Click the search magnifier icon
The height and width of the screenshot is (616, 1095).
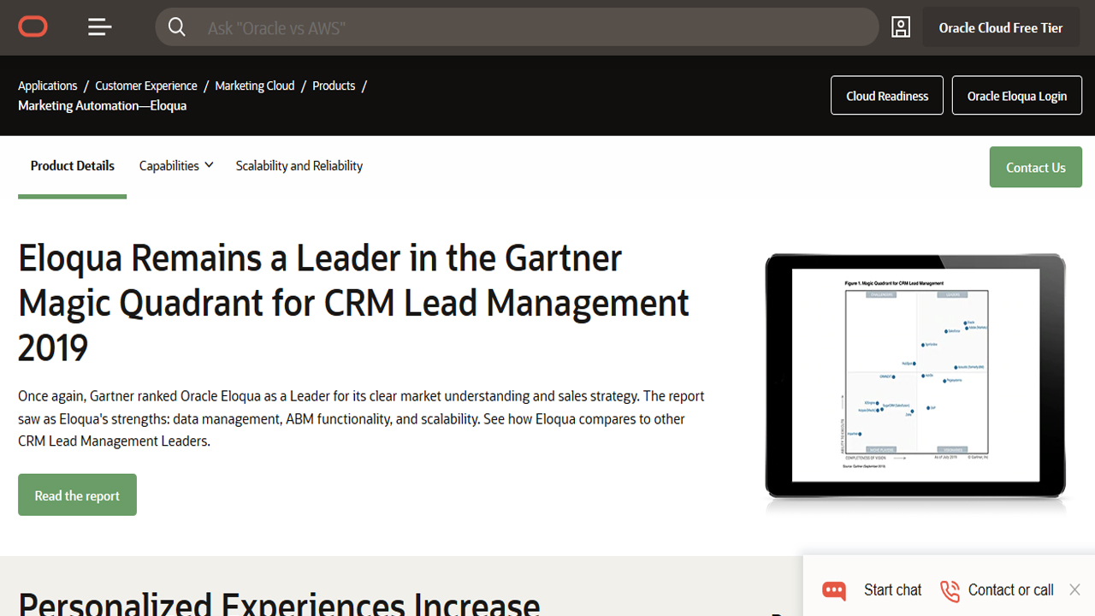tap(177, 27)
